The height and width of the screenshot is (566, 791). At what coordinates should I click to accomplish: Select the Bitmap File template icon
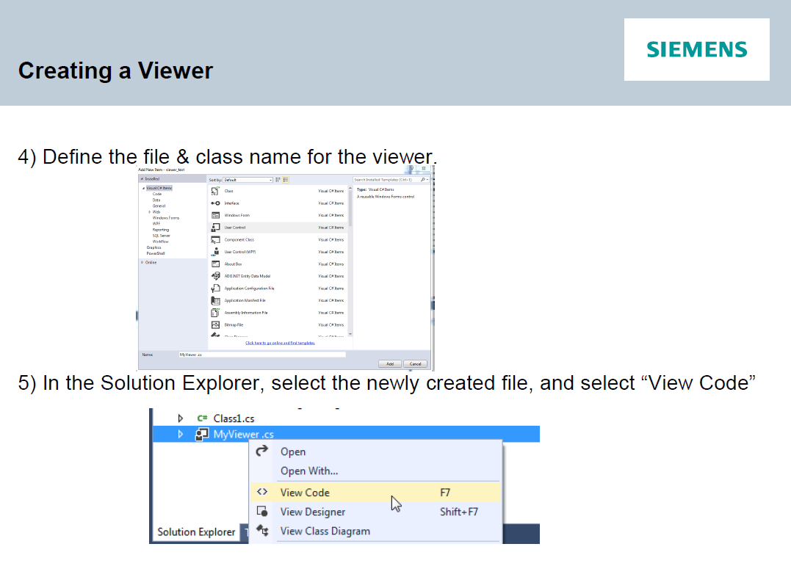tap(214, 324)
